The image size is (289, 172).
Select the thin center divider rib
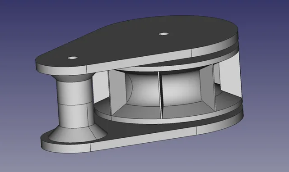[160, 95]
